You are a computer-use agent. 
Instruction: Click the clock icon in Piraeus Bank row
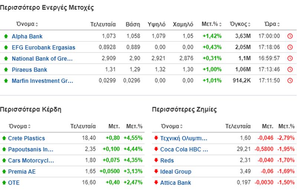point(290,70)
